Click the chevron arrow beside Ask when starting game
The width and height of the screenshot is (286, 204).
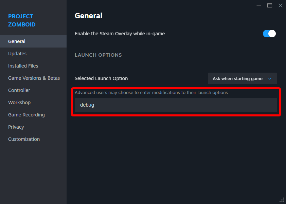point(270,79)
